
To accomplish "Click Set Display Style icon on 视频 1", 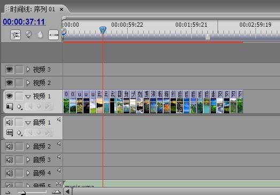I will tap(10, 106).
